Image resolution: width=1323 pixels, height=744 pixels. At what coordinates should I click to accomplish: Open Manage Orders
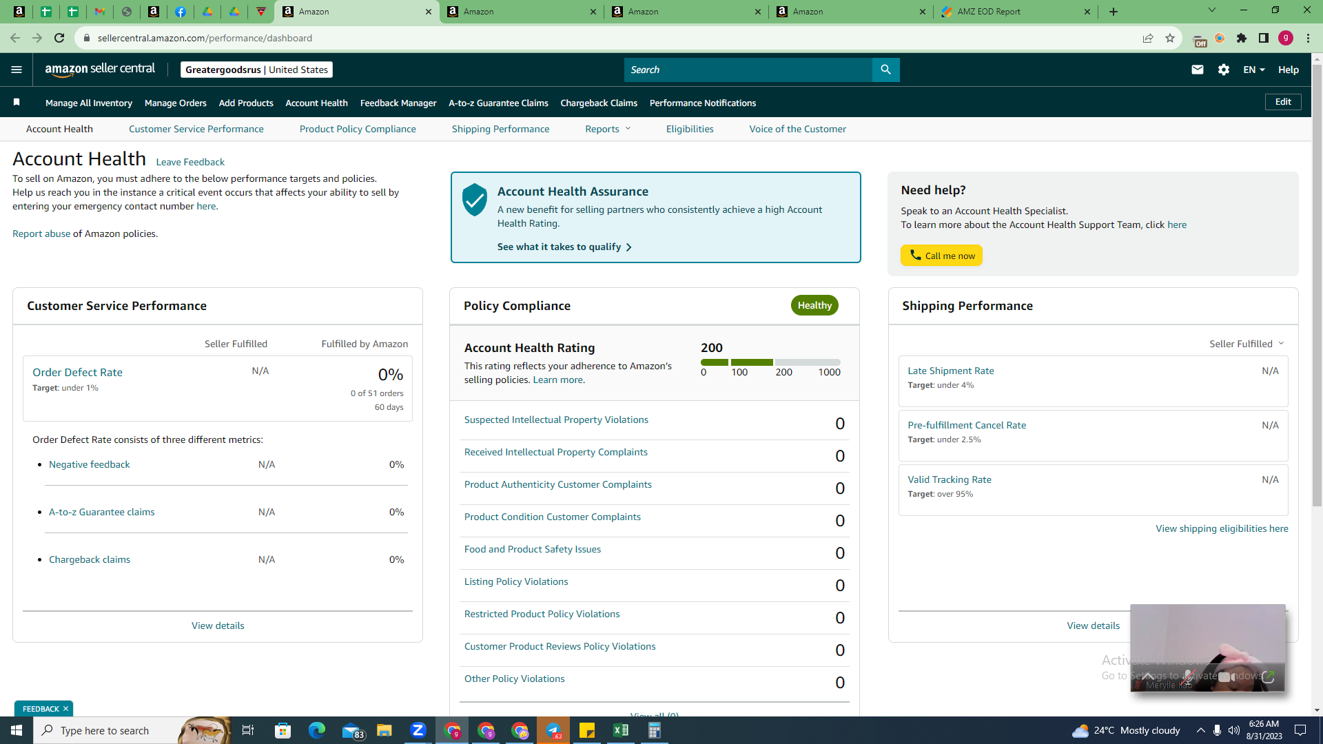[176, 103]
